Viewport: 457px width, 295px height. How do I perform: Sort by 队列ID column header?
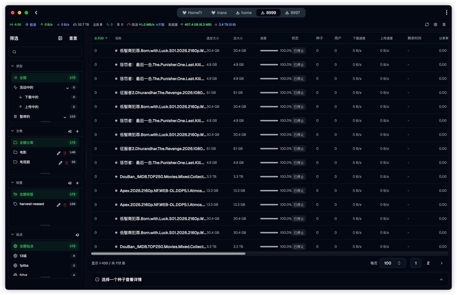(x=101, y=38)
